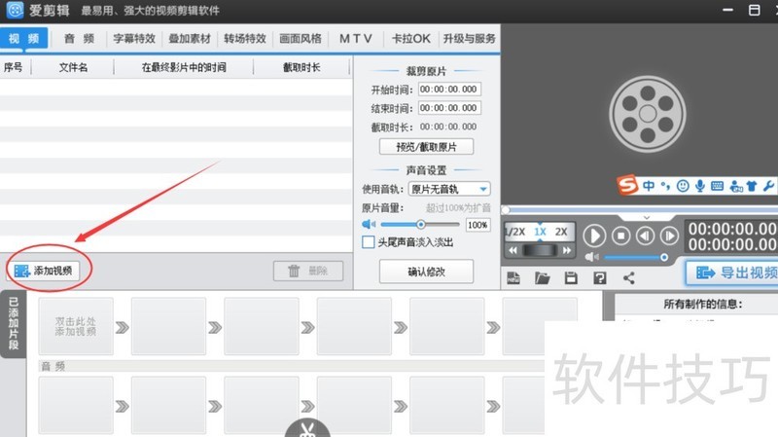This screenshot has height=437, width=778.
Task: Click the play button in the preview player
Action: point(594,236)
